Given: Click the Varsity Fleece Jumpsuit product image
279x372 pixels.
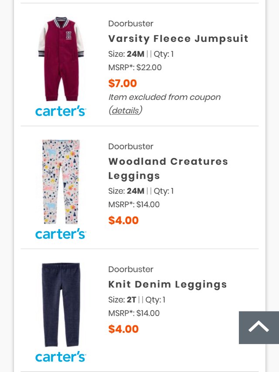Looking at the screenshot, I should tap(60, 59).
